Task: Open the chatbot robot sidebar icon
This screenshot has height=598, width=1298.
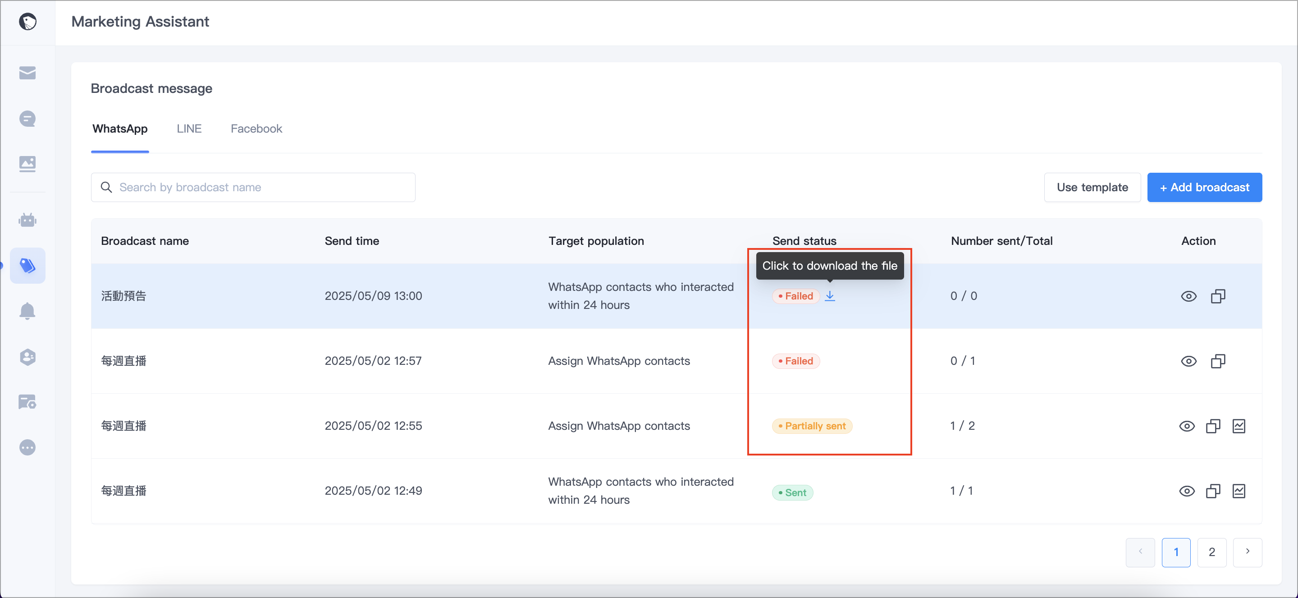Action: (27, 220)
